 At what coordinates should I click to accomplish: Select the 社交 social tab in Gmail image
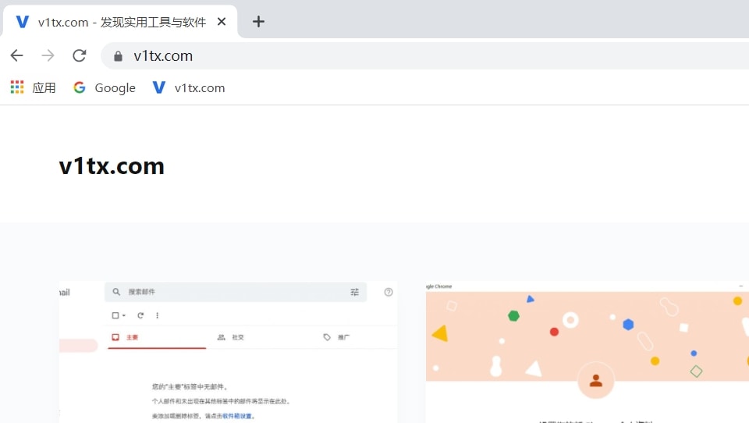point(230,337)
